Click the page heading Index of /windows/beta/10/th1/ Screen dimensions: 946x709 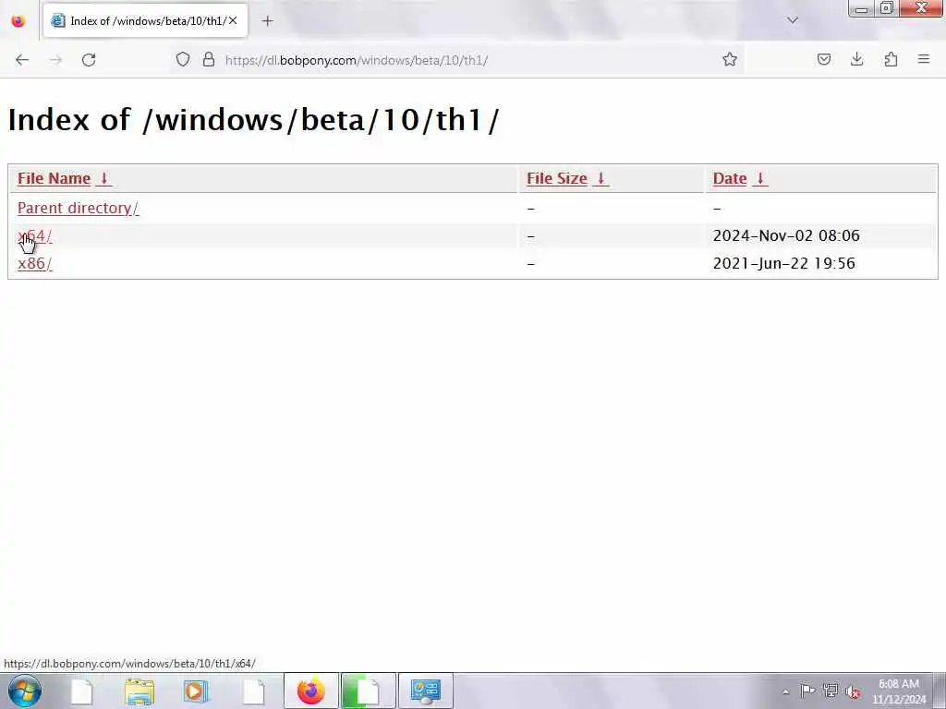click(x=253, y=119)
